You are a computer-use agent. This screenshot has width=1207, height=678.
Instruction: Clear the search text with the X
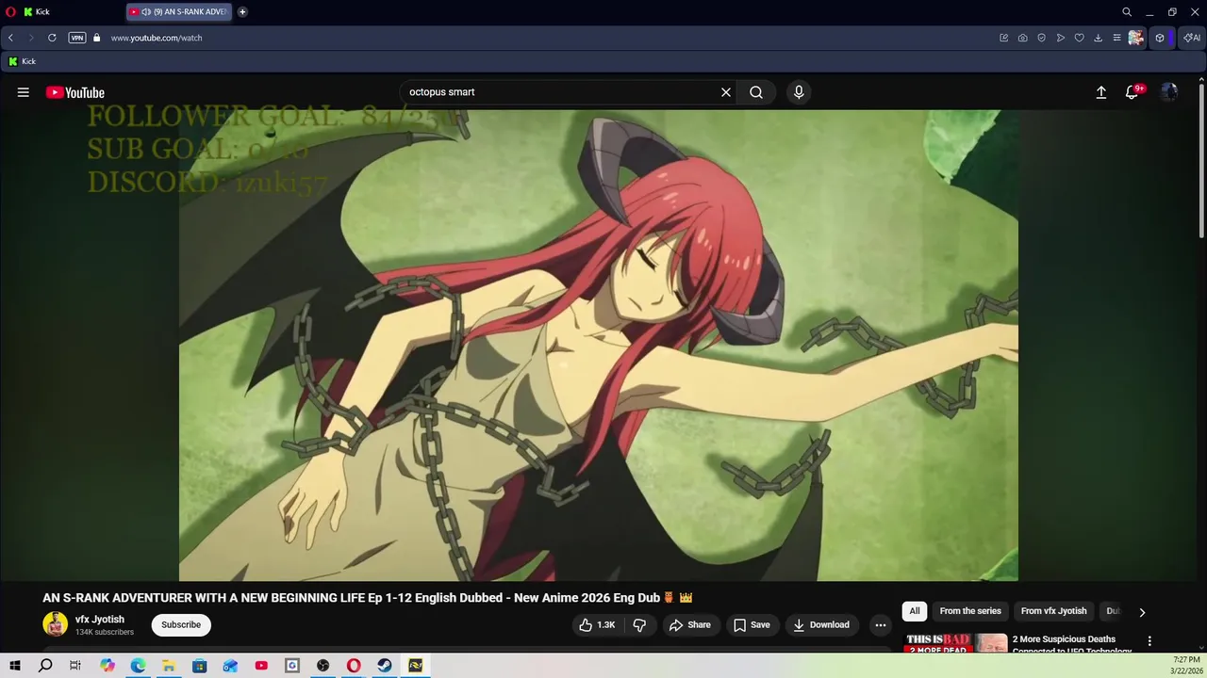[726, 92]
